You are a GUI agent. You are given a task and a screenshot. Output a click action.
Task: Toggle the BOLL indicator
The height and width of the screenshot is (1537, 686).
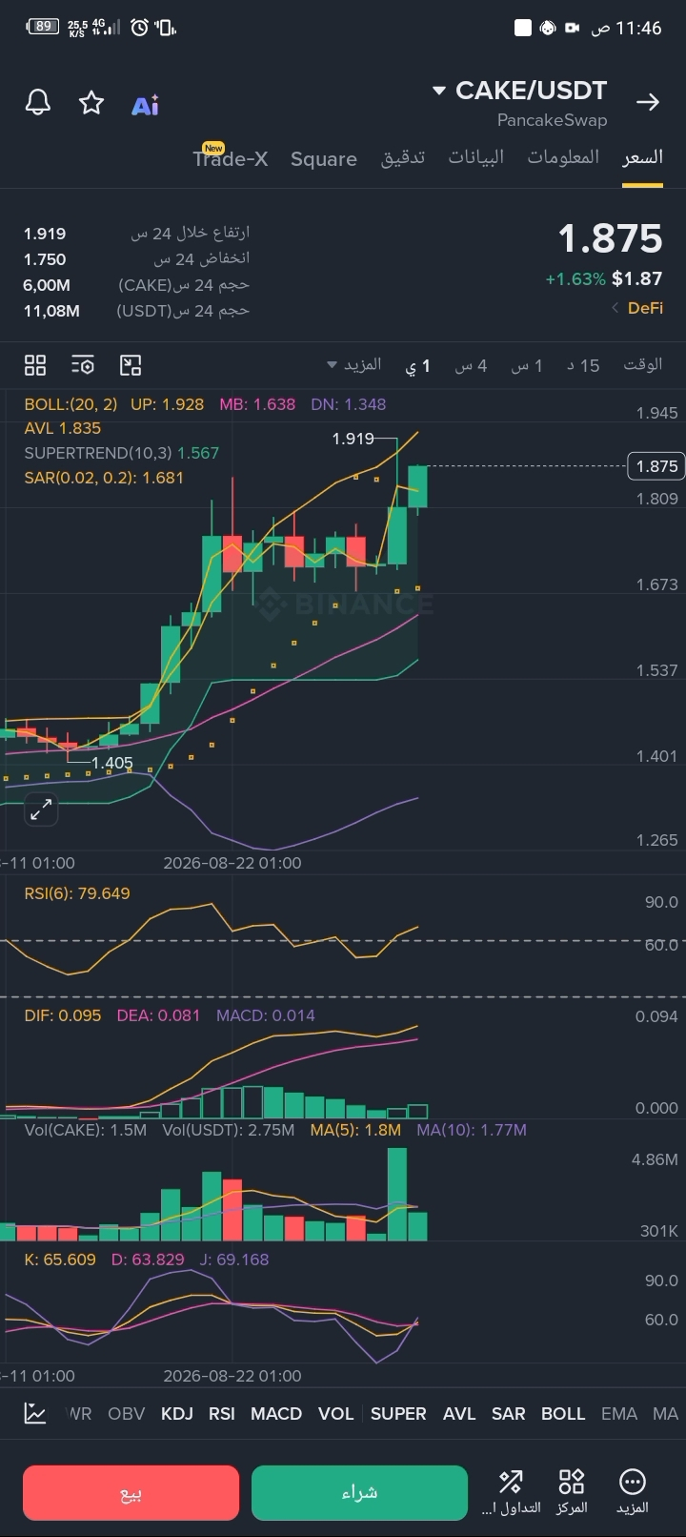pos(563,1414)
